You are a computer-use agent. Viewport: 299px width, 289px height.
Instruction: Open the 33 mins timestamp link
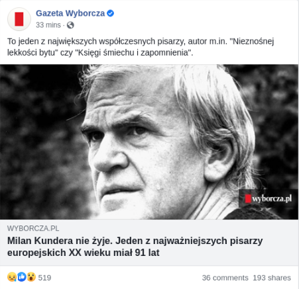(x=48, y=25)
